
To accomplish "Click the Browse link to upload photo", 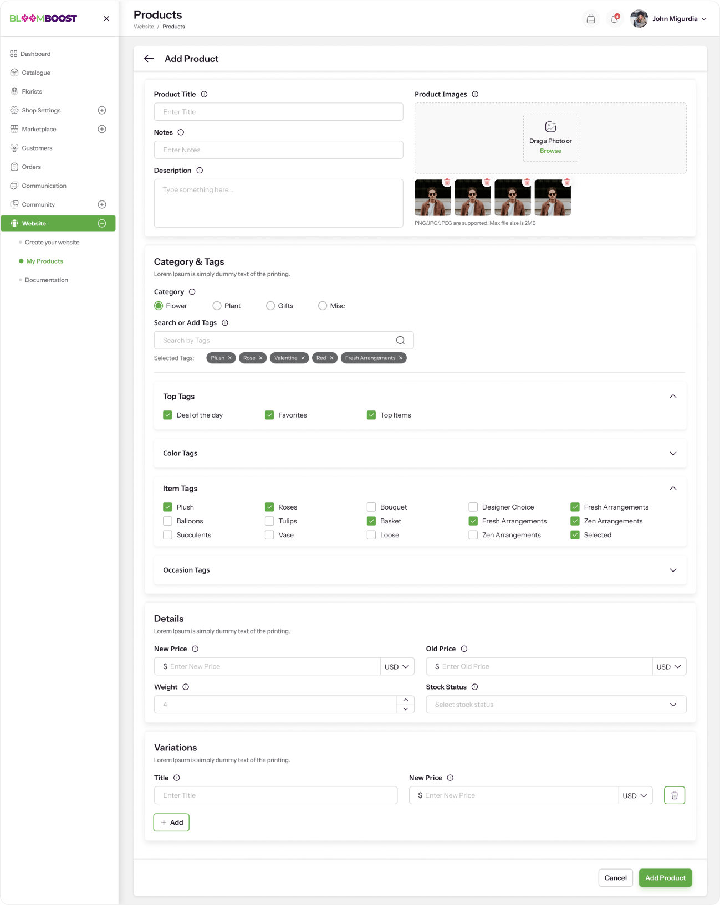I will pos(550,151).
